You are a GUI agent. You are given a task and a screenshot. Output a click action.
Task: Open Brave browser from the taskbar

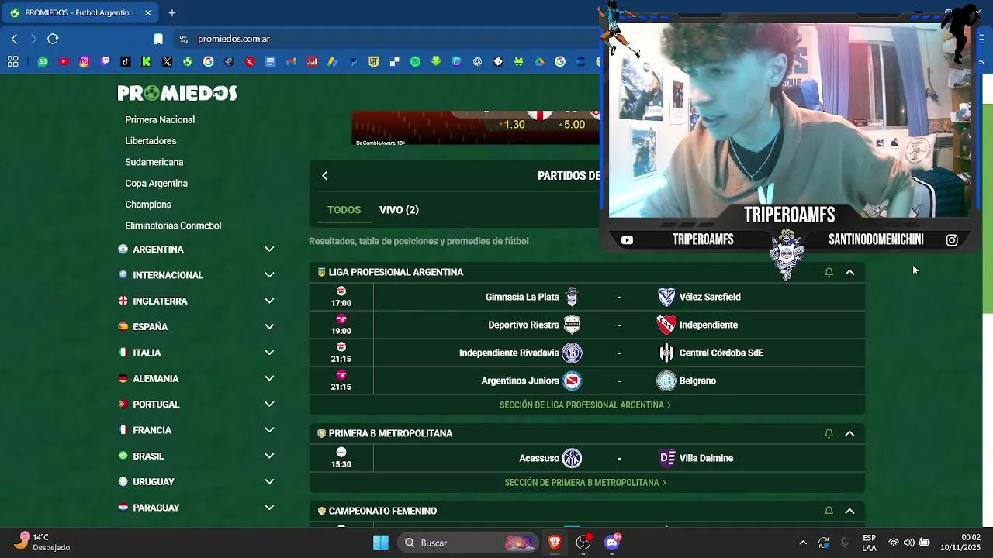click(555, 542)
